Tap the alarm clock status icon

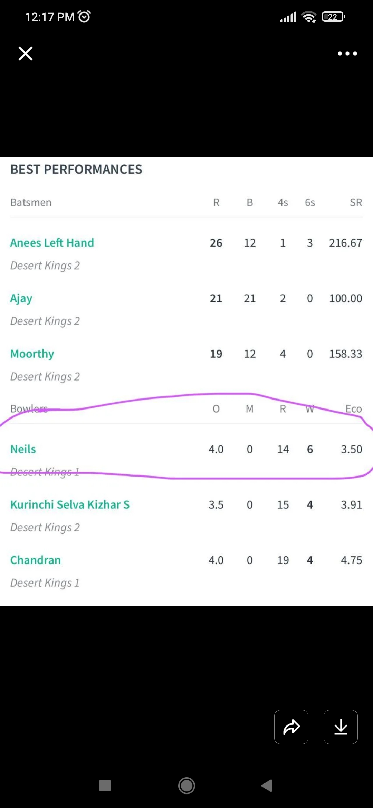84,17
